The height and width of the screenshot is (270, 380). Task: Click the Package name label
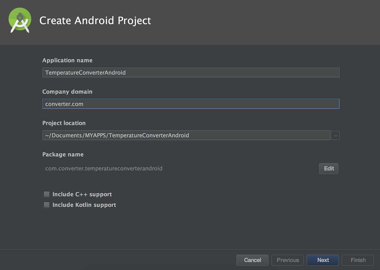click(x=63, y=154)
